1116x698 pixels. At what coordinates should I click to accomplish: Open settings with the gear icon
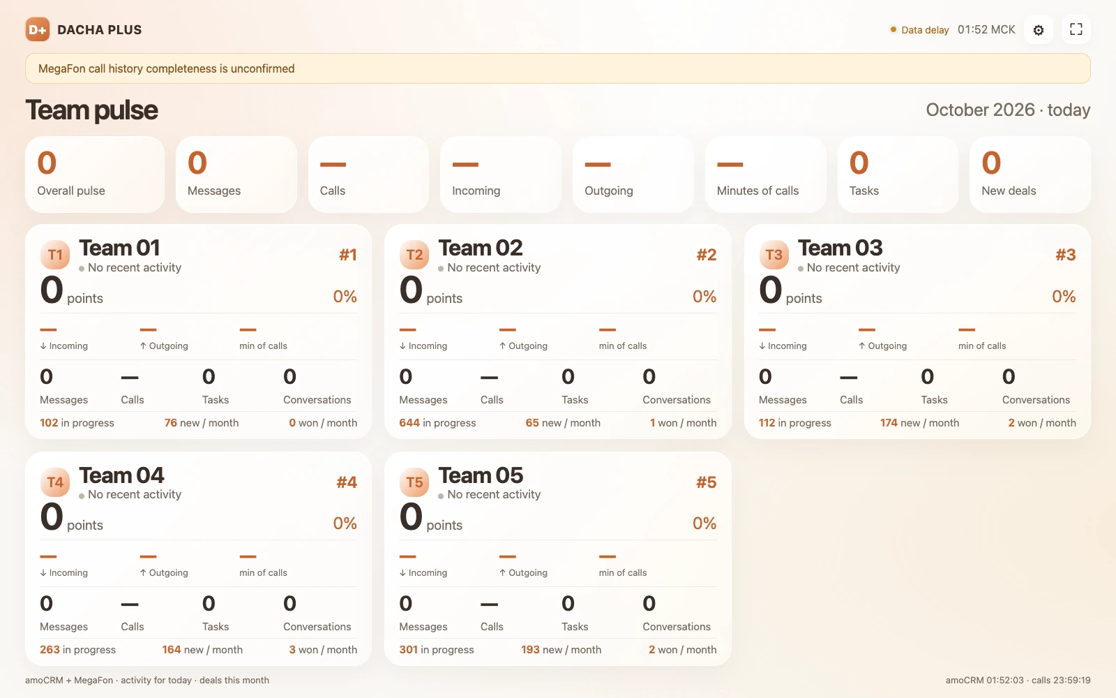(1039, 30)
